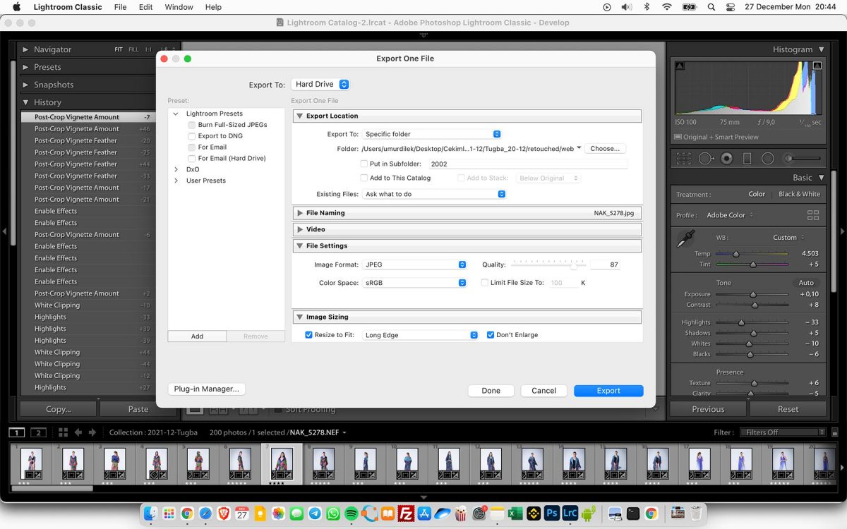This screenshot has height=529, width=847.
Task: Pick the White Balance eyedropper
Action: click(x=685, y=240)
